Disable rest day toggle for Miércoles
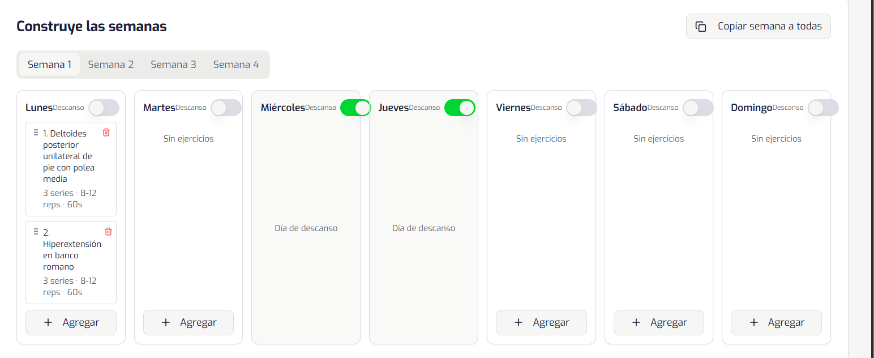 point(355,108)
